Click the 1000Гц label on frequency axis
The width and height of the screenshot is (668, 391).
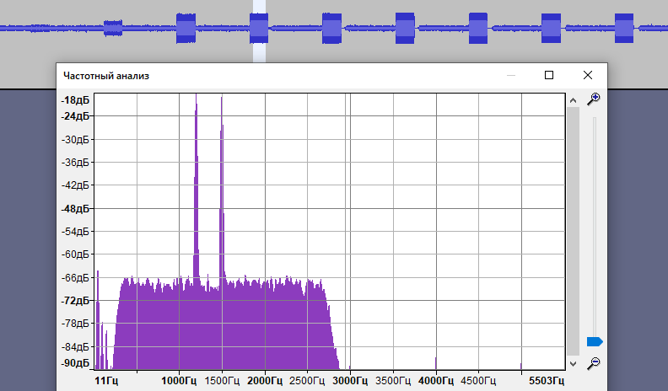click(179, 381)
